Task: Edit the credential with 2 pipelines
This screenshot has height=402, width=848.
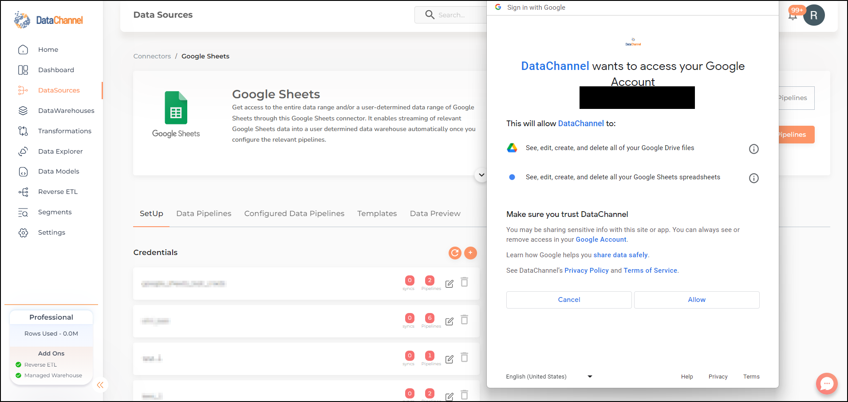Action: [x=450, y=284]
